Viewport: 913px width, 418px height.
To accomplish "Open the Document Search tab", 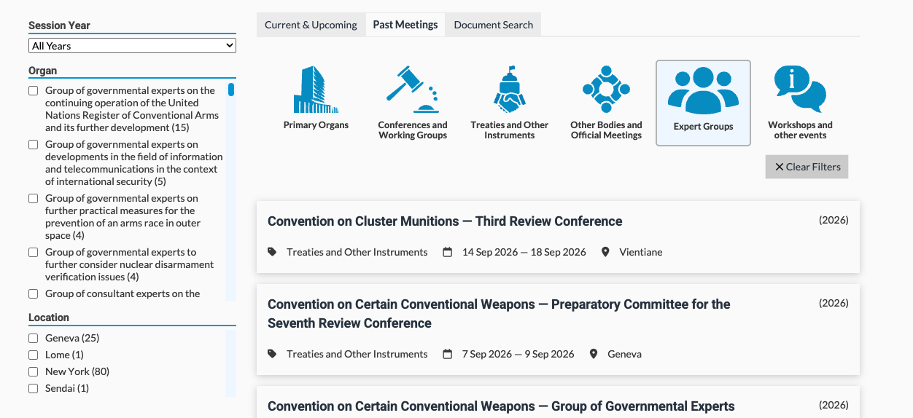I will tap(494, 25).
